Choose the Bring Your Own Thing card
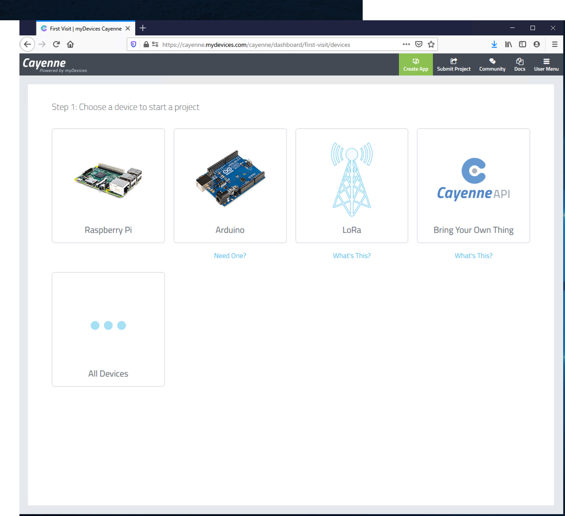Screen dimensions: 565x516 point(474,186)
